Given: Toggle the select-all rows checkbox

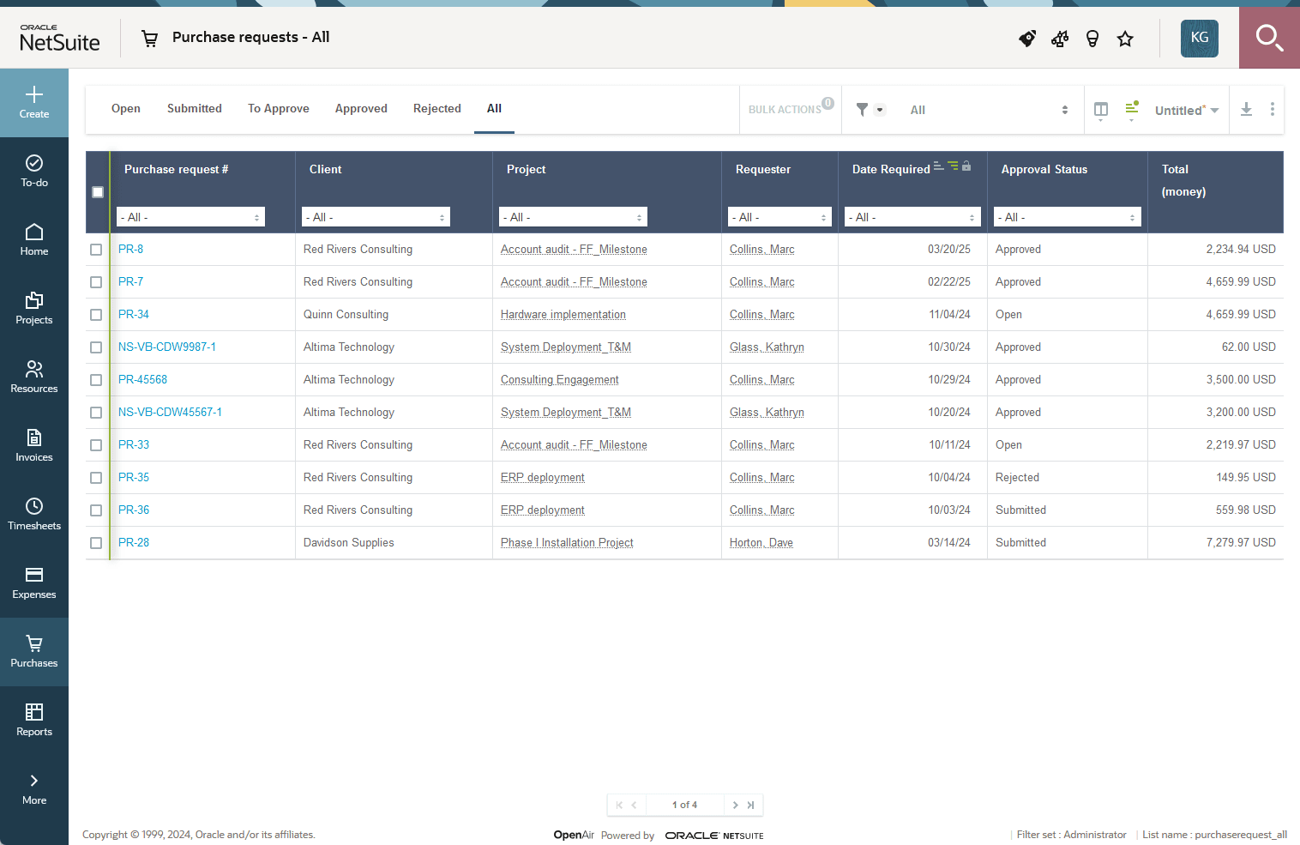Looking at the screenshot, I should coord(98,192).
